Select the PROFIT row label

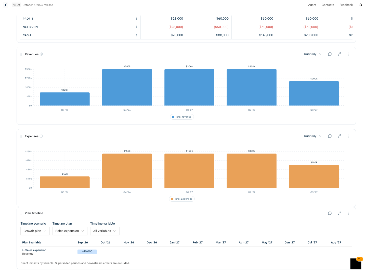pyautogui.click(x=28, y=19)
